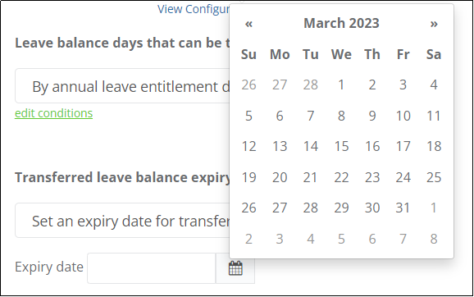474x297 pixels.
Task: Pick March 1 in the calendar
Action: [341, 85]
